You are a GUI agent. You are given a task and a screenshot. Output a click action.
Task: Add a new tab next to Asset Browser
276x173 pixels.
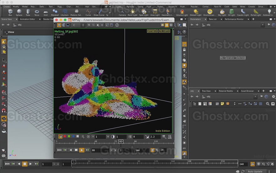click(x=263, y=91)
